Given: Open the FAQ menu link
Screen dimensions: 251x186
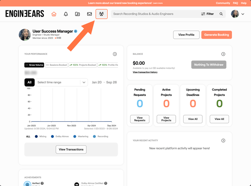Looking at the screenshot, I should tap(235, 3).
